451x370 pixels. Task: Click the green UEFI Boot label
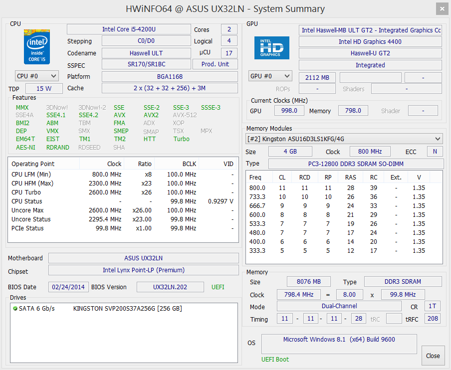pos(275,360)
